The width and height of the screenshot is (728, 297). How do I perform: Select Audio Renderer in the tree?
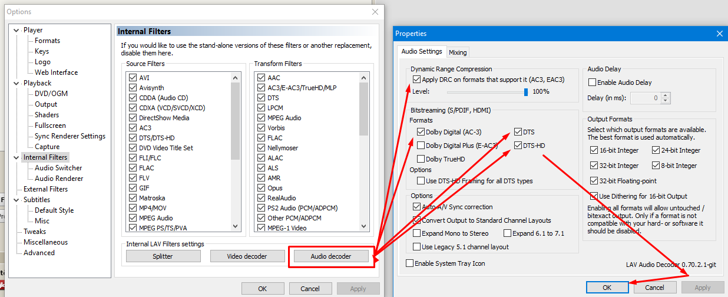click(x=59, y=179)
